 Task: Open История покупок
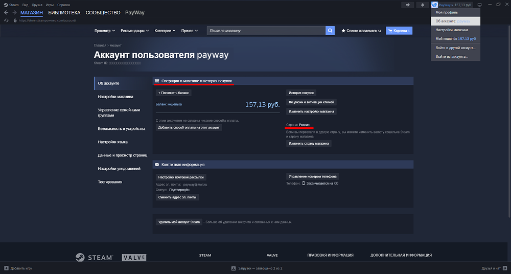pyautogui.click(x=301, y=93)
